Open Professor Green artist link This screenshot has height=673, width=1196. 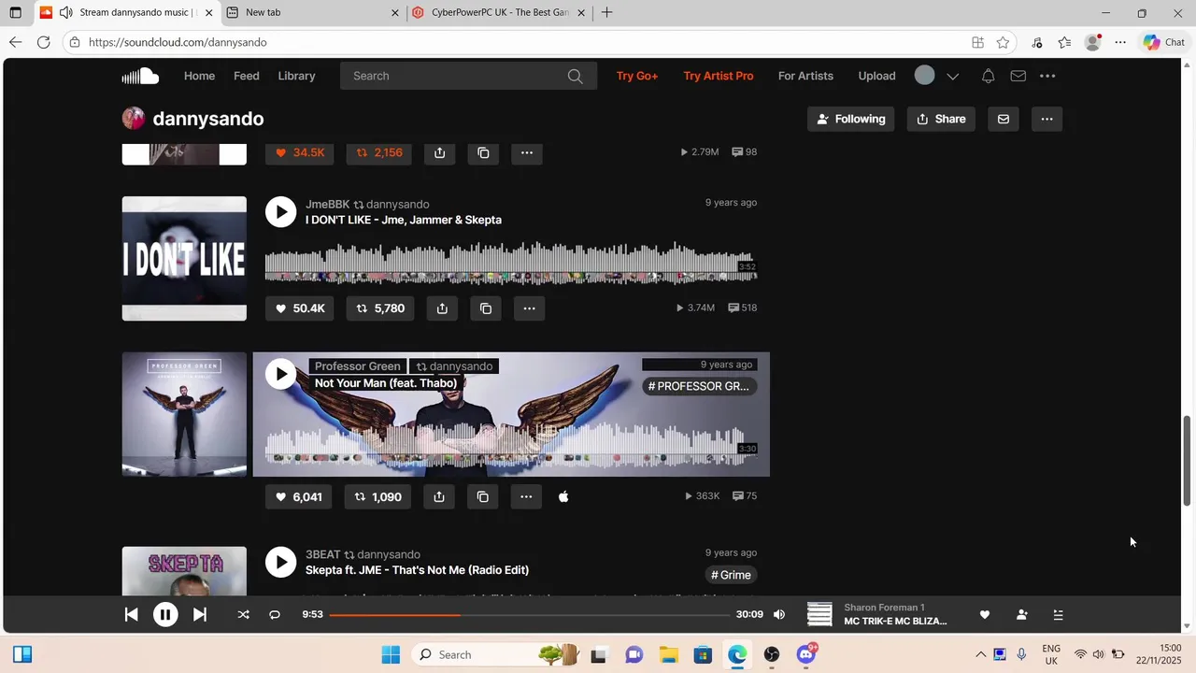point(357,366)
